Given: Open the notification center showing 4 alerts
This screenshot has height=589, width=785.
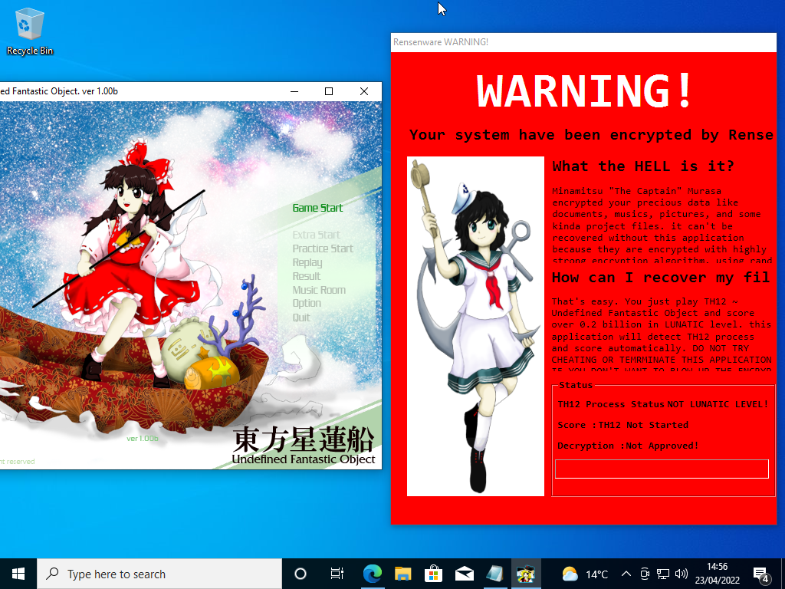Looking at the screenshot, I should point(761,573).
